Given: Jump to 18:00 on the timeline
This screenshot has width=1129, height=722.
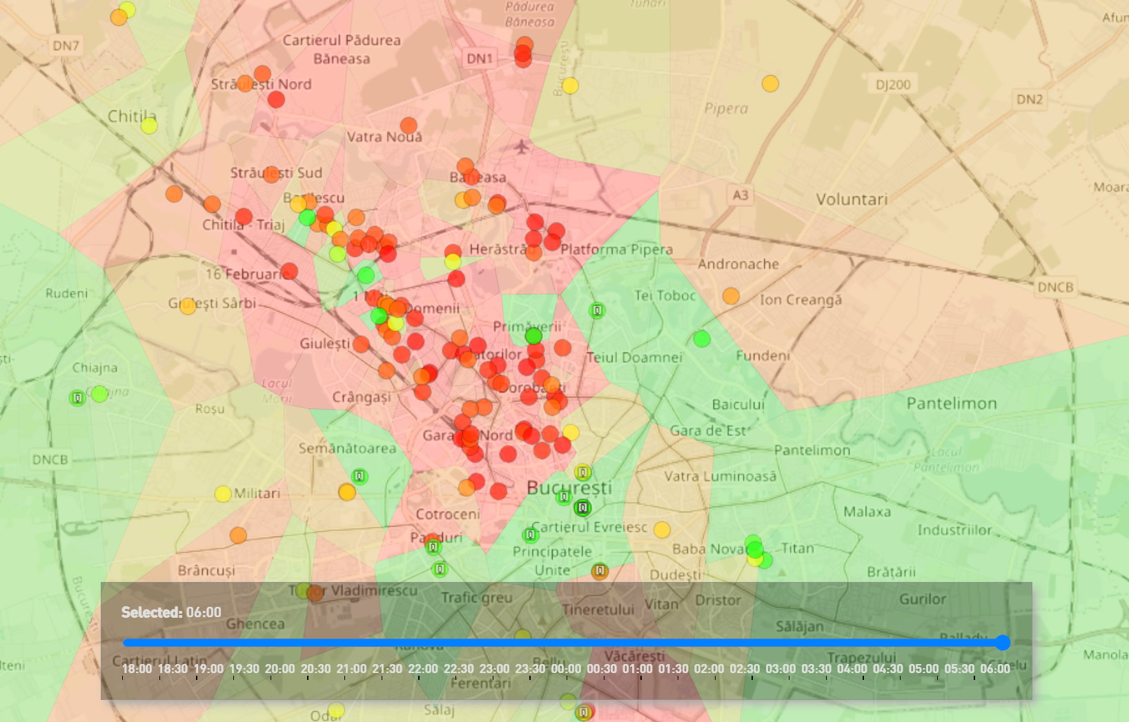Looking at the screenshot, I should [137, 669].
